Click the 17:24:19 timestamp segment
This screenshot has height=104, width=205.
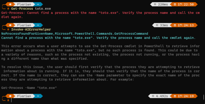click(188, 96)
